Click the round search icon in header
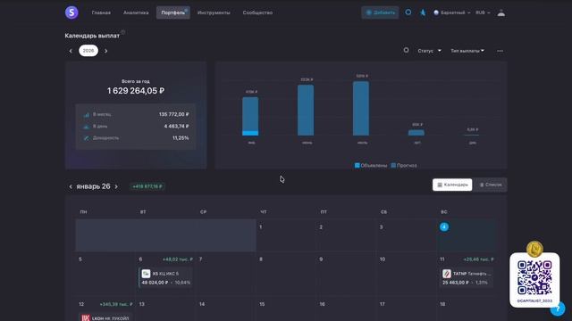 pos(408,12)
